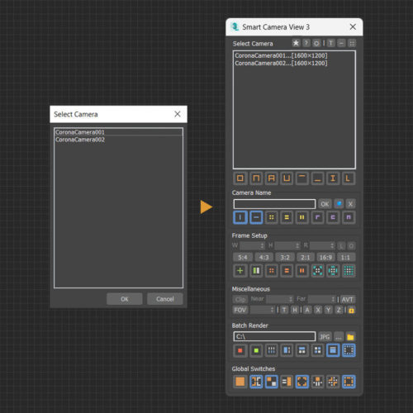Viewport: 413px width, 413px height.
Task: Select the CoronaCamera001...[1600×1200] list entry
Action: tap(281, 55)
